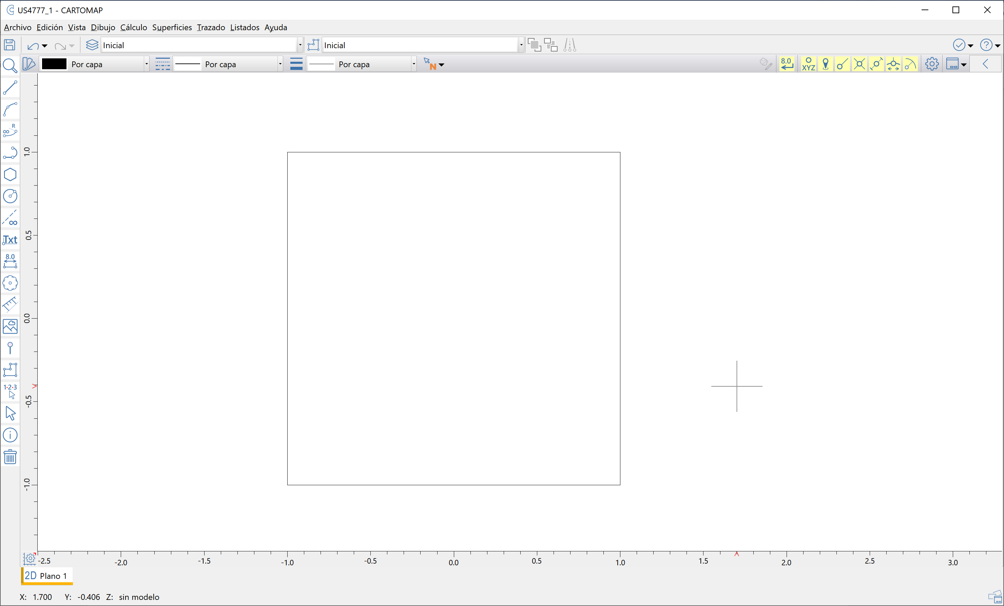
Task: Toggle the 8.0 coordinate entry snap
Action: 787,64
